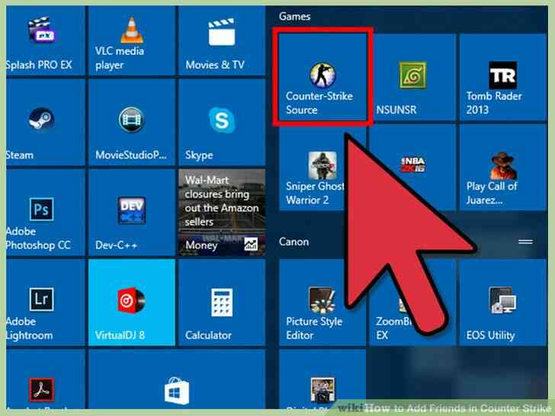The height and width of the screenshot is (416, 555).
Task: Open the Counter-Strike Source tile
Action: (322, 76)
